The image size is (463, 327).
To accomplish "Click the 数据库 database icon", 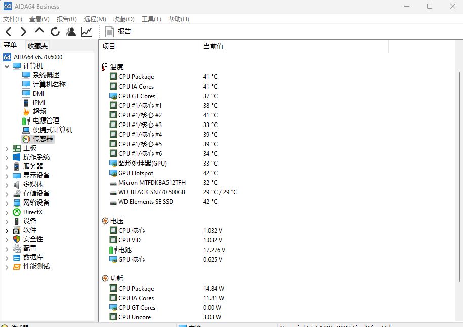I will coord(17,258).
